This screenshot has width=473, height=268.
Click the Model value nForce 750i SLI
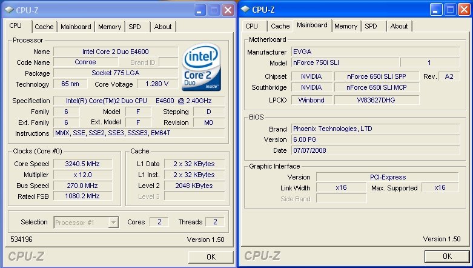tap(345, 63)
